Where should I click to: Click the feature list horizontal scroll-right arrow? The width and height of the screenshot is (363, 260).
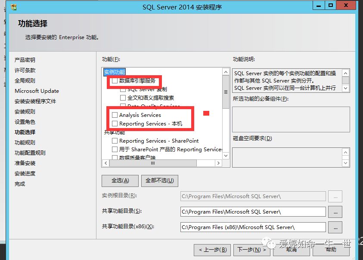tap(218, 163)
